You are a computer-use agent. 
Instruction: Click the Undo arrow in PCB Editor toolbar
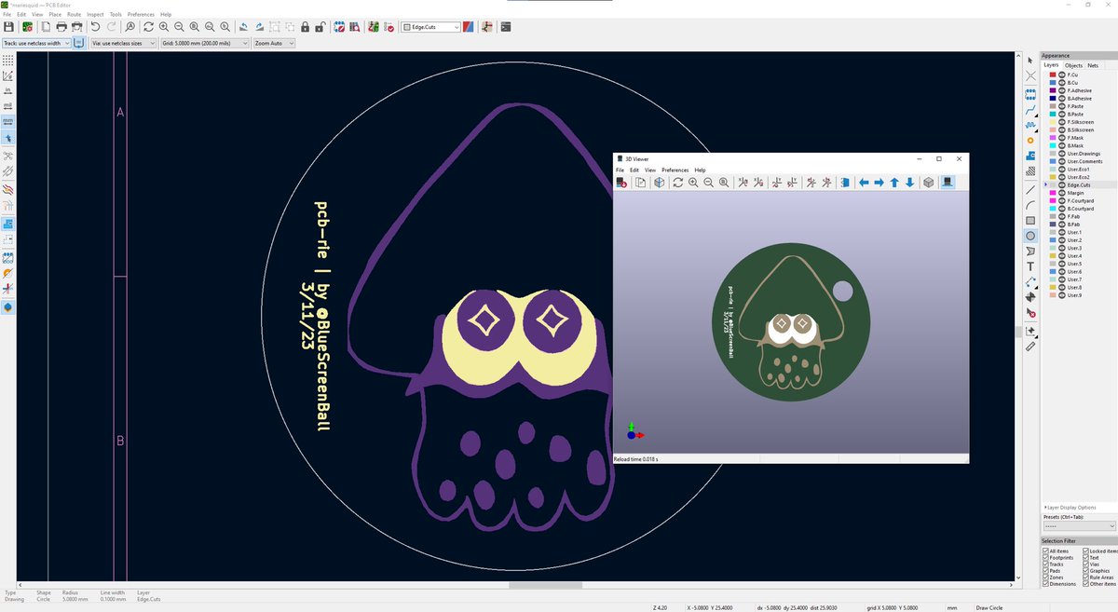point(95,27)
